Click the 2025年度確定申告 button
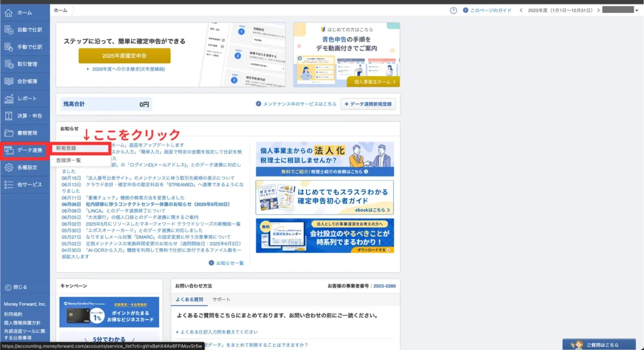The height and width of the screenshot is (350, 644). coord(124,55)
